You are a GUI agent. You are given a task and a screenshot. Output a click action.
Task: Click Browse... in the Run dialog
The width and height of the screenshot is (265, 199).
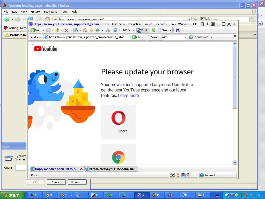pyautogui.click(x=77, y=182)
